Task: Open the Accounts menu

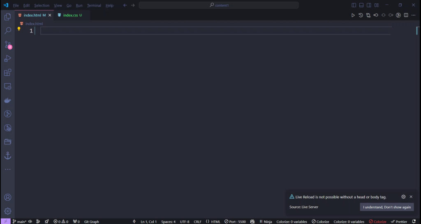Action: (x=7, y=197)
